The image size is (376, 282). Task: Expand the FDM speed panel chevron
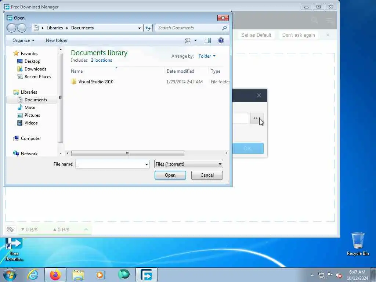86,229
